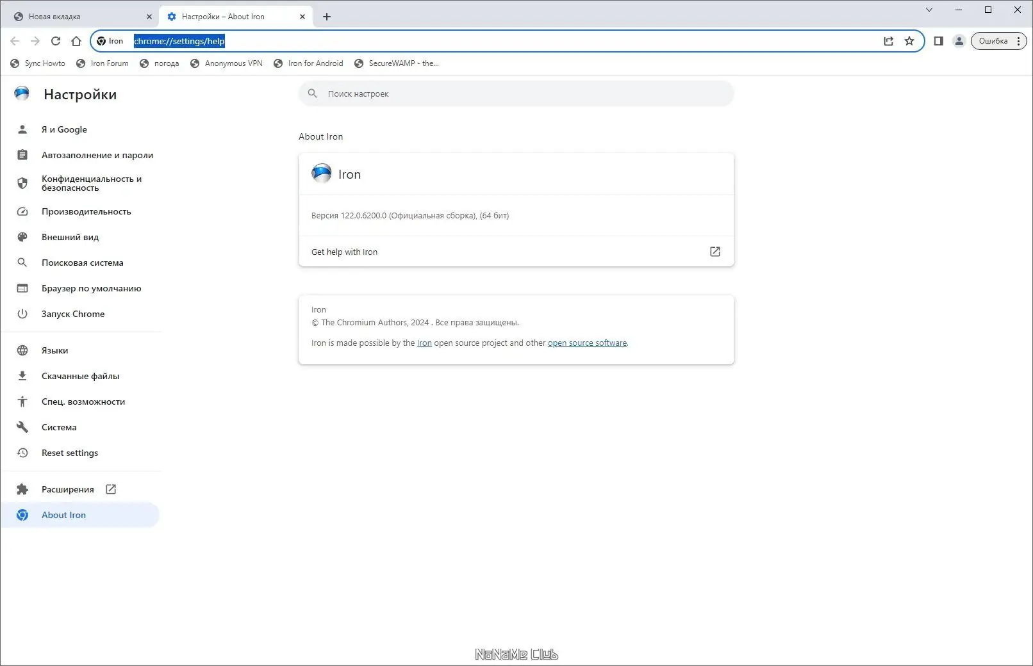Switch to the Новая вкладка tab
This screenshot has height=666, width=1033.
tap(80, 17)
